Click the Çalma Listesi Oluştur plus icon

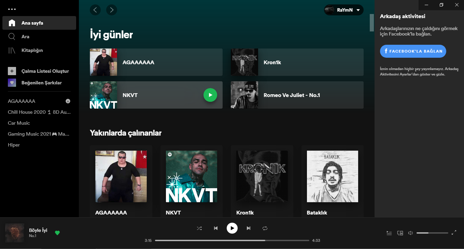pos(12,71)
